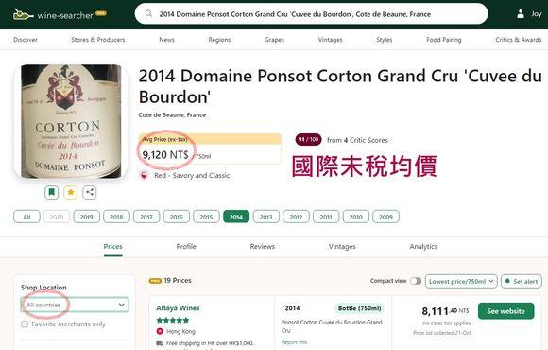Click the red wine glass style icon
The image size is (548, 350).
(144, 175)
